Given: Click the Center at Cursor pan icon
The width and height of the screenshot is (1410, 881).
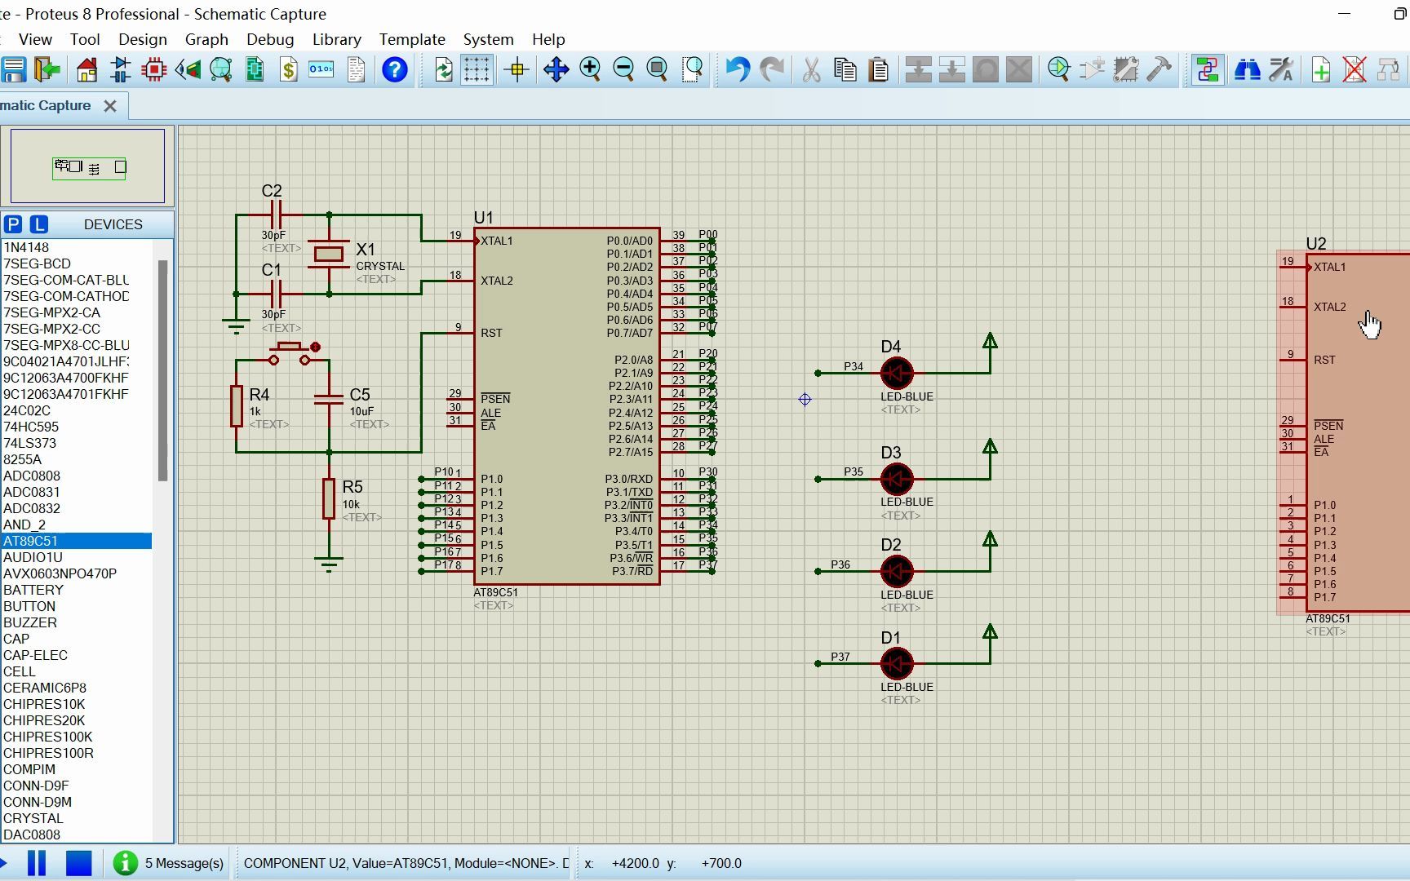Looking at the screenshot, I should point(556,69).
